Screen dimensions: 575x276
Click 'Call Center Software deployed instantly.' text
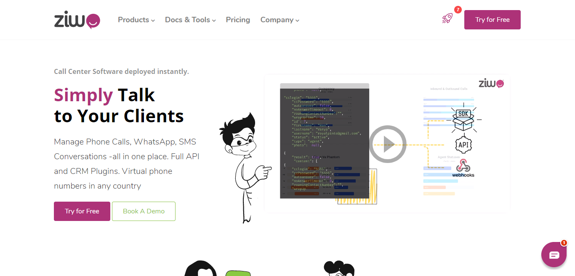click(121, 71)
